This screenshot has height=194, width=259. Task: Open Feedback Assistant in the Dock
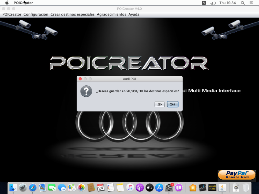pyautogui.click(x=179, y=188)
